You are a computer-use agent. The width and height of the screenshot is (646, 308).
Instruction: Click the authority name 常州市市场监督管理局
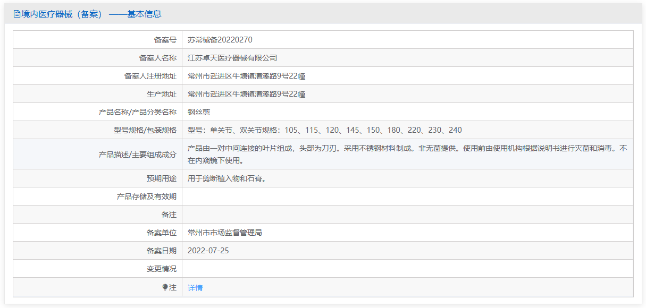225,233
